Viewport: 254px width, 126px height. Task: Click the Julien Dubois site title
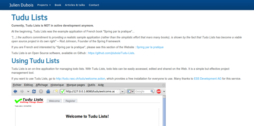(21, 5)
